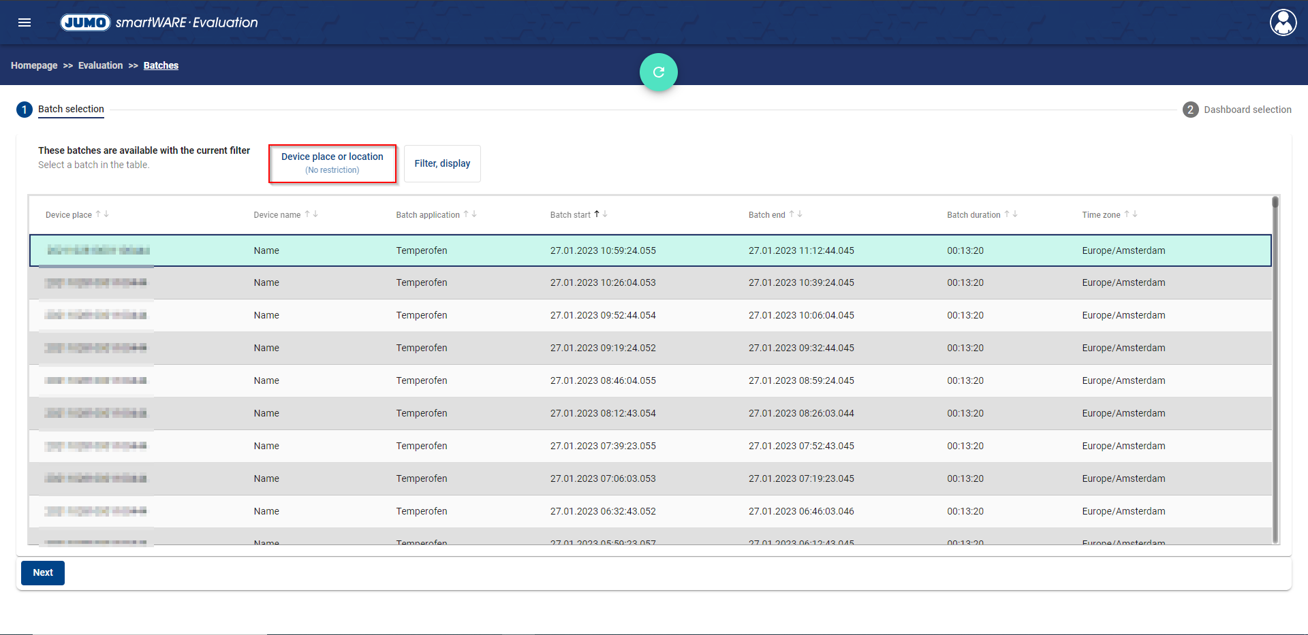Screen dimensions: 1308x635
Task: Sort Device place column ascending
Action: (x=98, y=214)
